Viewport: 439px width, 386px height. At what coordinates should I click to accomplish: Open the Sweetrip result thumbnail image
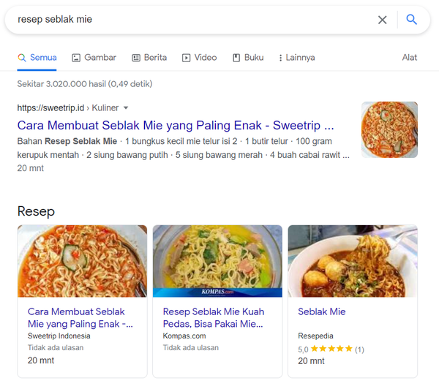click(x=389, y=129)
